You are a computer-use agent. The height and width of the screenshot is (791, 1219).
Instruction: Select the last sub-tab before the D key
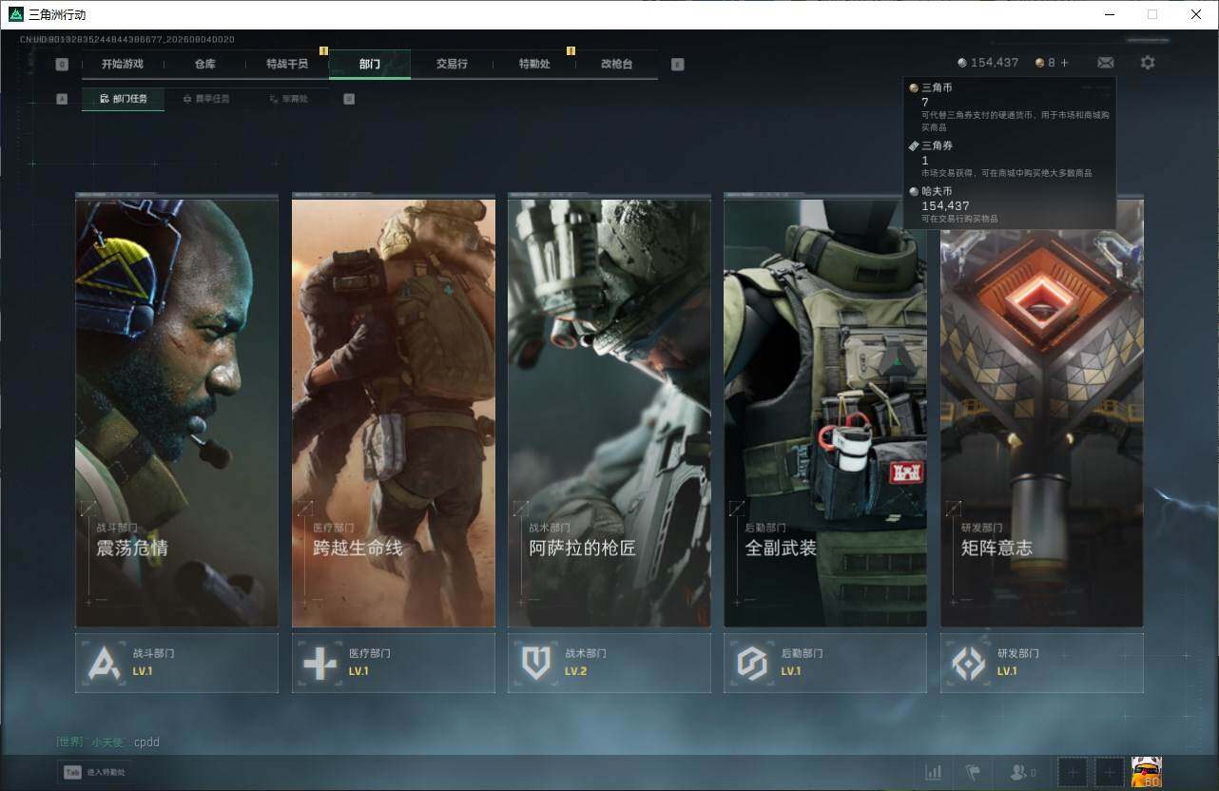click(x=287, y=99)
